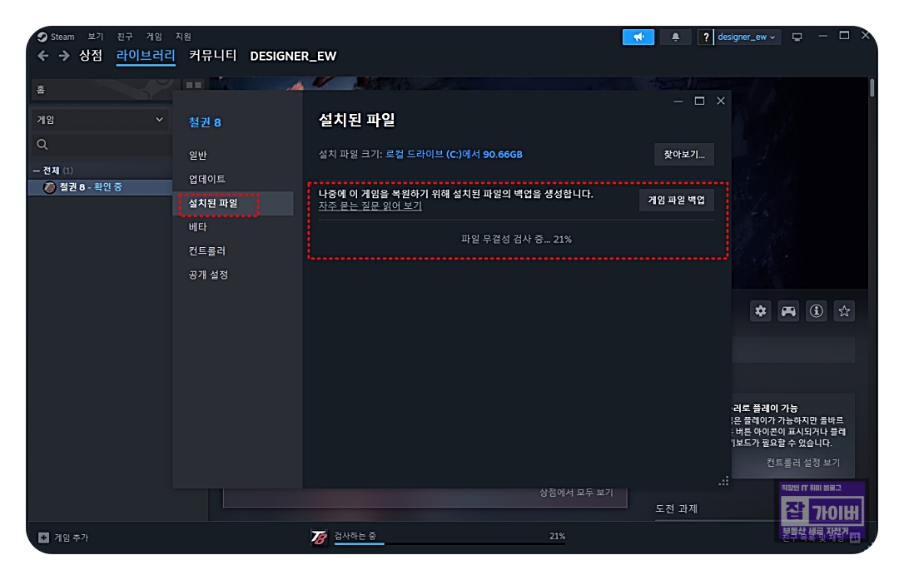The height and width of the screenshot is (580, 904).
Task: Open 자주 묻는 질문 읽어 보기 link
Action: (370, 206)
